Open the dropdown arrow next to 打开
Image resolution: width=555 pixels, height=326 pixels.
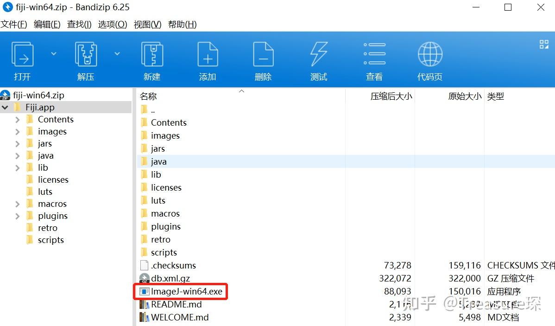54,54
